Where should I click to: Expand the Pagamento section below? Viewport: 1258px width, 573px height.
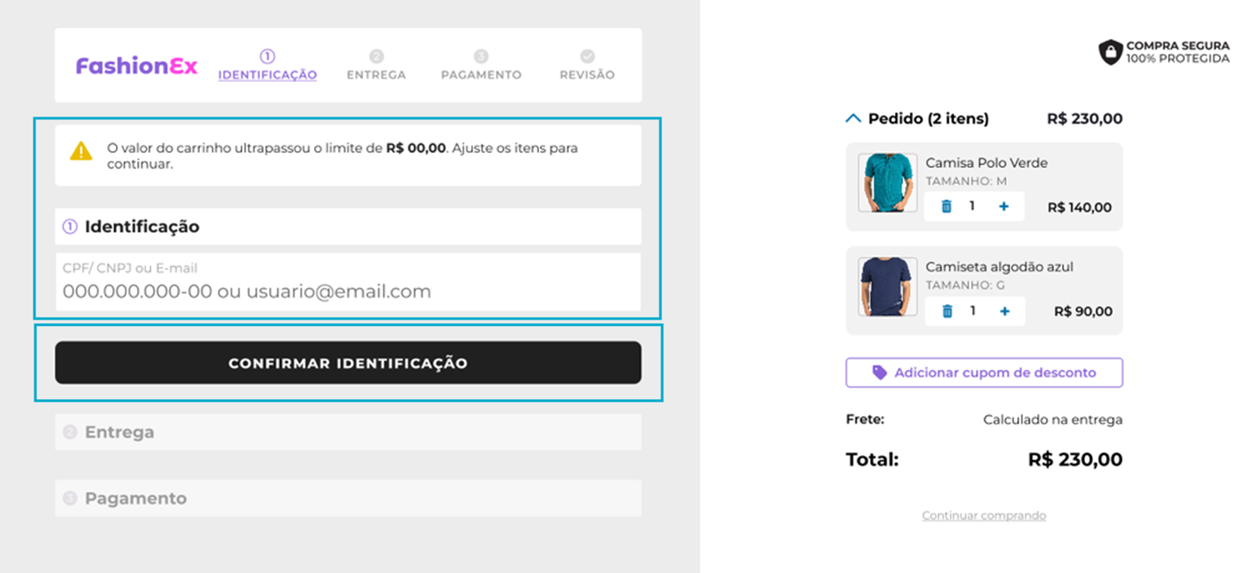(348, 498)
